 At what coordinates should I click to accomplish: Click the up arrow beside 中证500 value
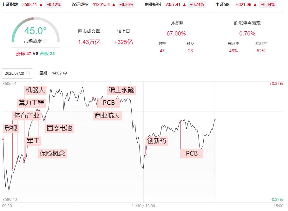coord(255,5)
